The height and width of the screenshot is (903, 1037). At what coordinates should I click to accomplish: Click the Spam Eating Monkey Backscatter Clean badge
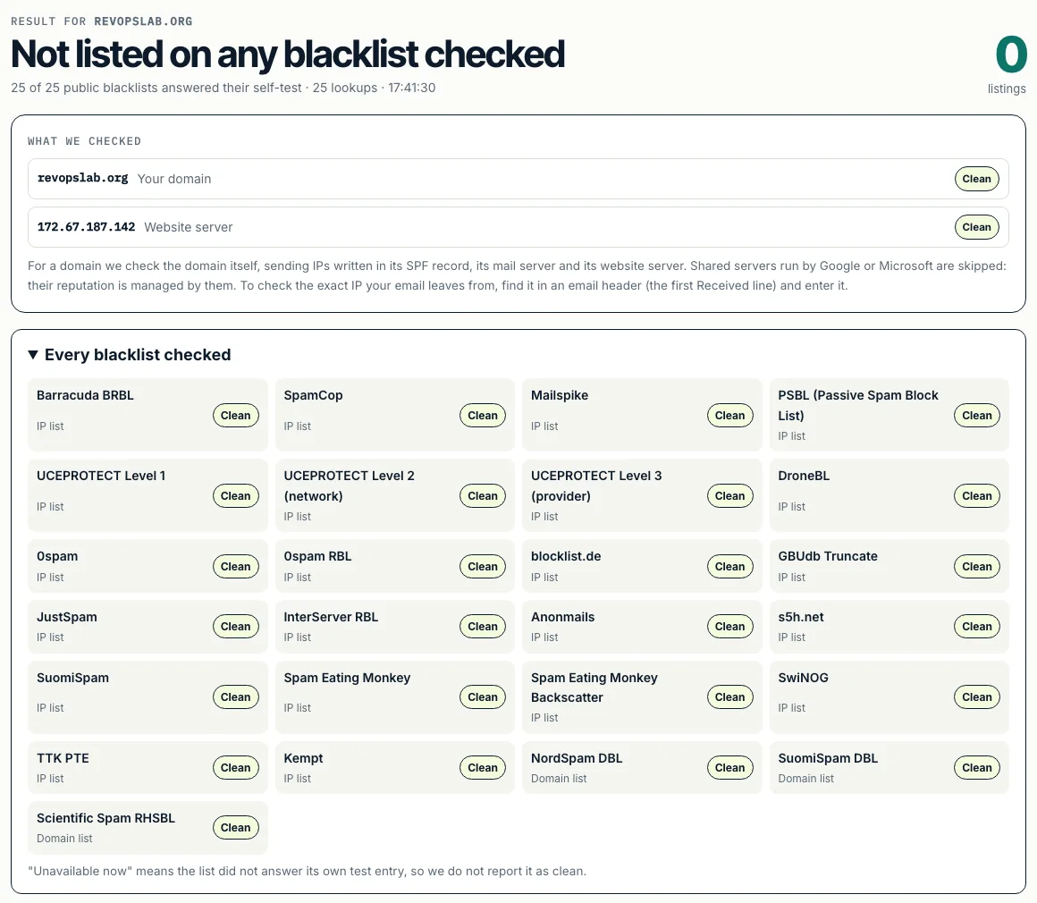pyautogui.click(x=729, y=697)
